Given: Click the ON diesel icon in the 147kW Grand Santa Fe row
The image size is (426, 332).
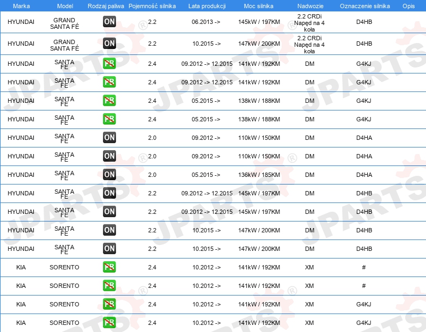Looking at the screenshot, I should pos(109,44).
